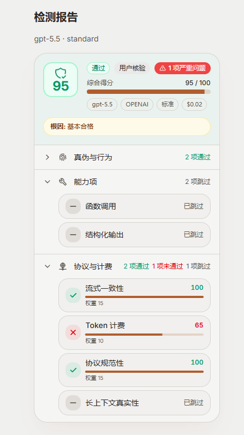Click the green checkmark on 流式一致性
Screen dimensions: 244x435
[73, 295]
